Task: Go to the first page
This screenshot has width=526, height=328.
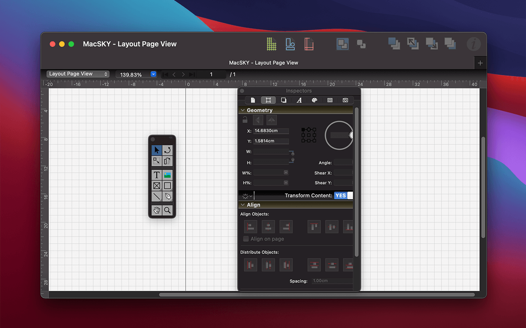Action: coord(165,75)
